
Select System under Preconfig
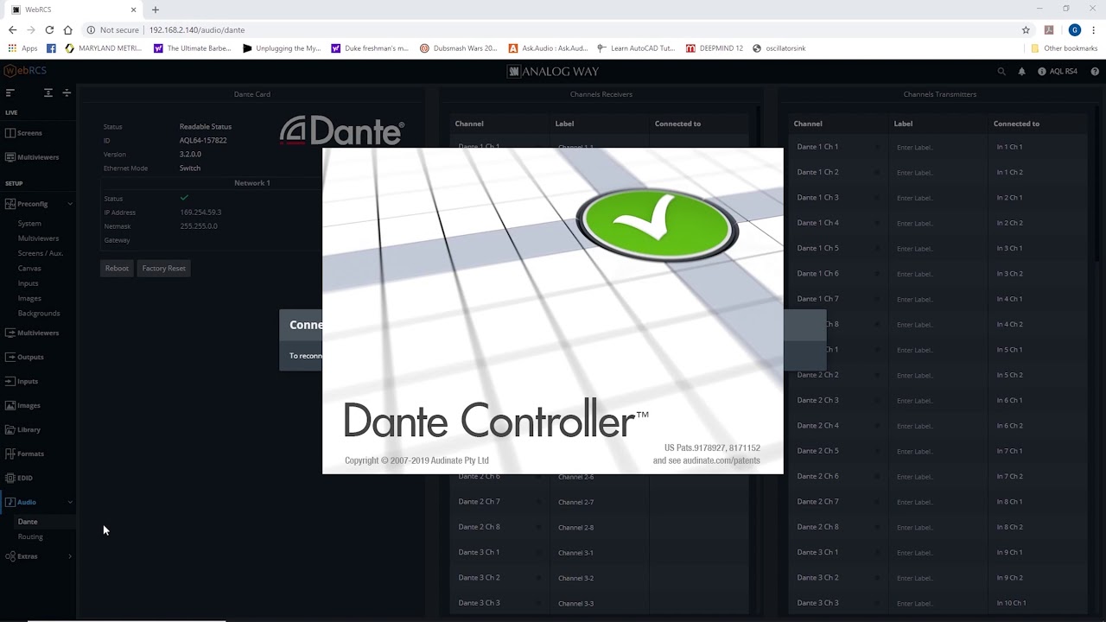[x=29, y=224]
